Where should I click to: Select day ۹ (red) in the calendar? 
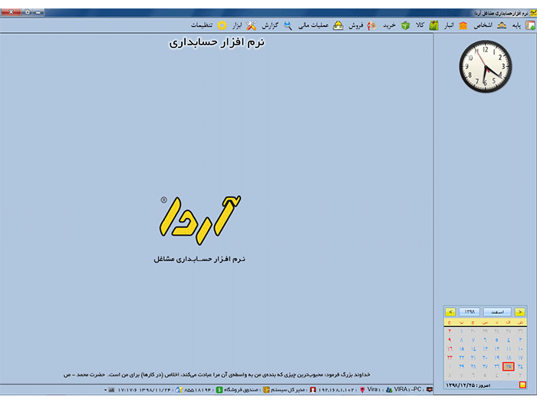pyautogui.click(x=450, y=340)
